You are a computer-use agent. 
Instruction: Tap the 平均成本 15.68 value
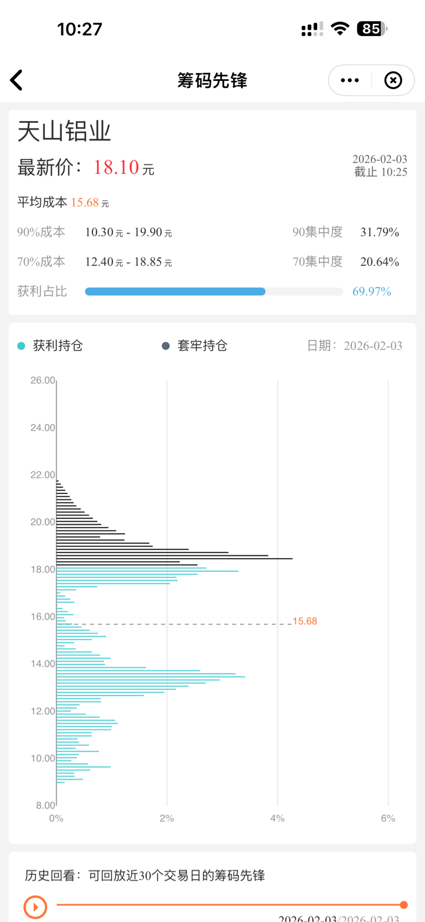(85, 203)
